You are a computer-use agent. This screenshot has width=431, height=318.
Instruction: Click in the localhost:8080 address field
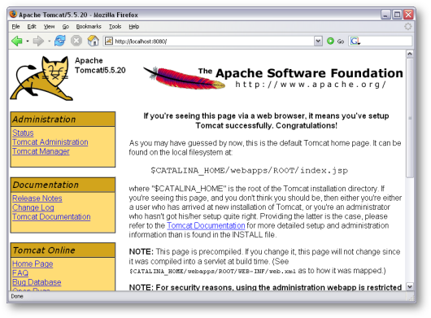click(213, 41)
